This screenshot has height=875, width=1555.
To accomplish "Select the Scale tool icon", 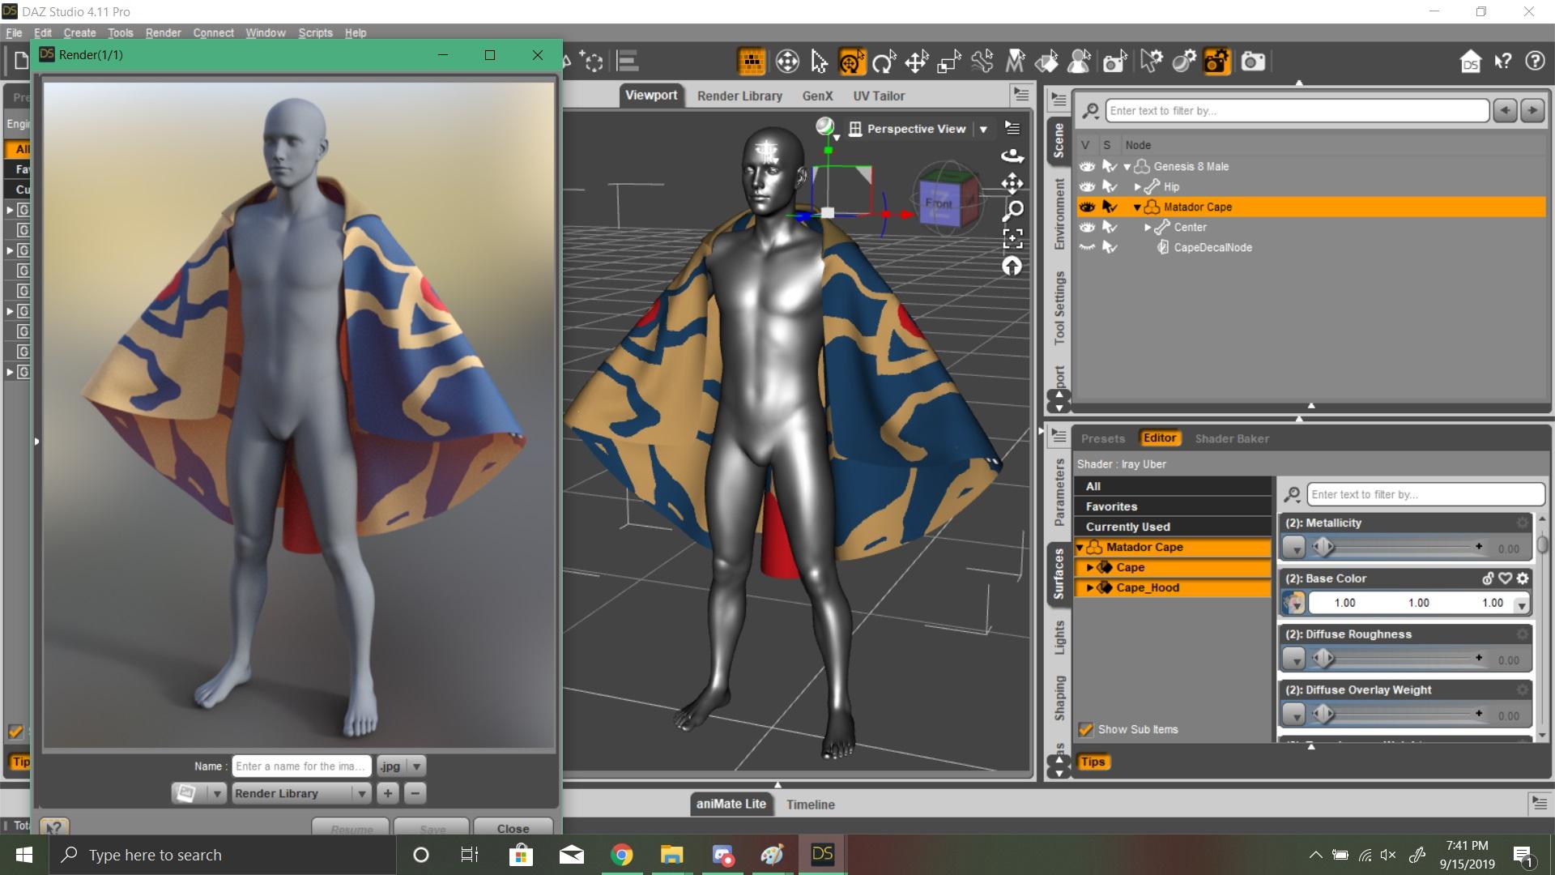I will pos(948,62).
